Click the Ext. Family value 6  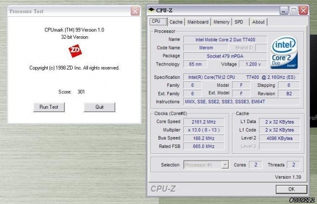pos(193,94)
